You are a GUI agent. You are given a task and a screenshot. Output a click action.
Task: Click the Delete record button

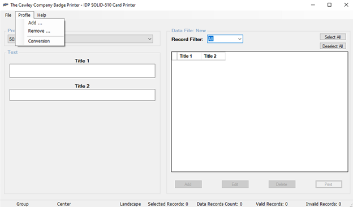pos(282,184)
